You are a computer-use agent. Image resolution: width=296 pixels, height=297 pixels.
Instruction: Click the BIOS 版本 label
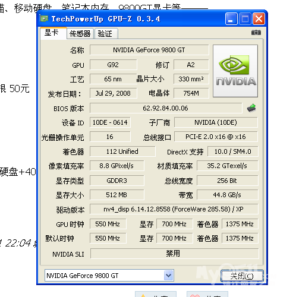(x=69, y=109)
